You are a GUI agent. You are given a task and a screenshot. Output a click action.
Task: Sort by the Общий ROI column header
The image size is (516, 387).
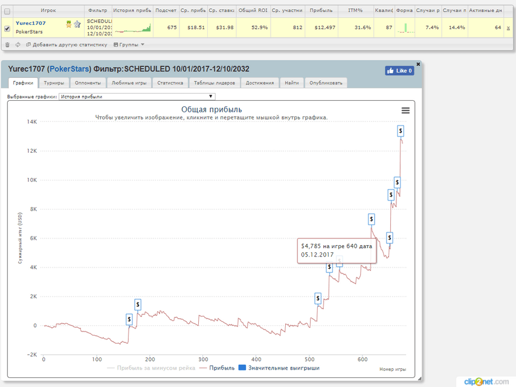coord(253,10)
